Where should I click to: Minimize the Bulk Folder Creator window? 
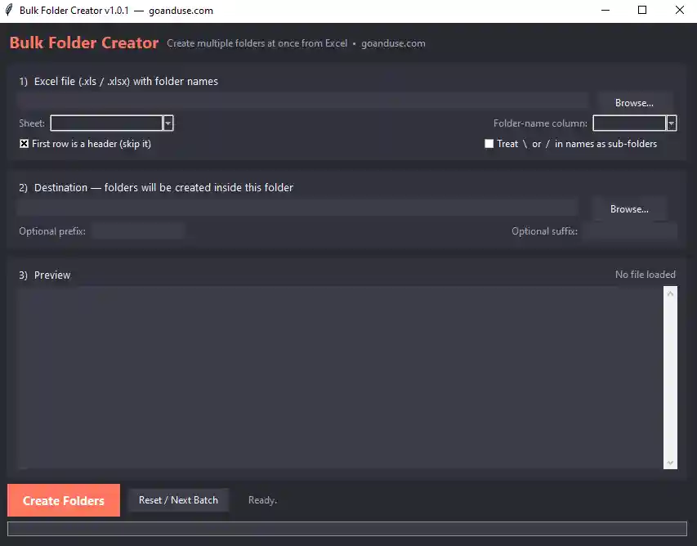pos(605,11)
